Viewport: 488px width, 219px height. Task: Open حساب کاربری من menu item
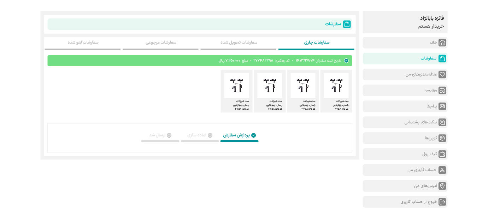click(405, 170)
